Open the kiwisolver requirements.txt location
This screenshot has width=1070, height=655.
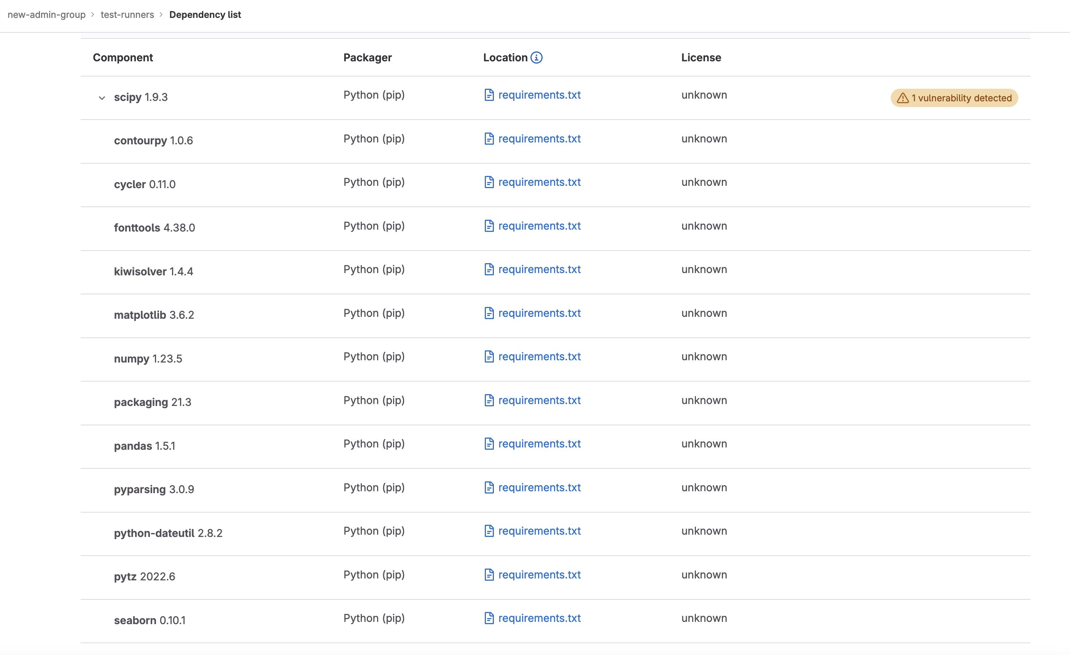[539, 270]
